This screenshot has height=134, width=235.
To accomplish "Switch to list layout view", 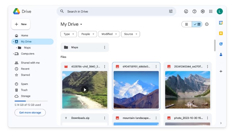I will (187, 24).
